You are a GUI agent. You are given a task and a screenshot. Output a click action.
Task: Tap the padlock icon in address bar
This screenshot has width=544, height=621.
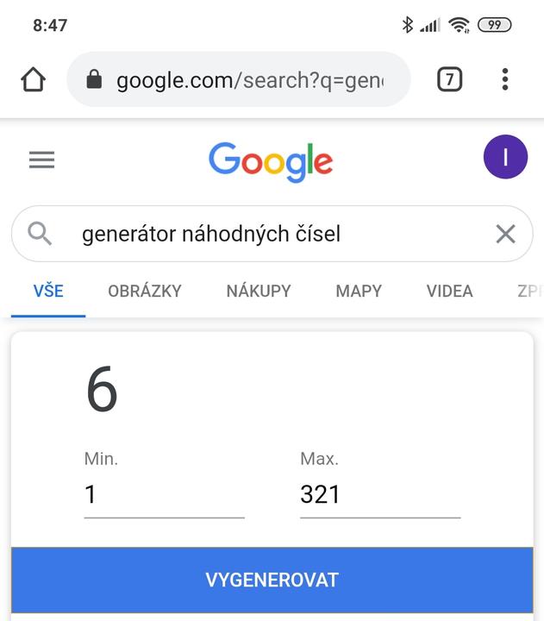coord(95,80)
